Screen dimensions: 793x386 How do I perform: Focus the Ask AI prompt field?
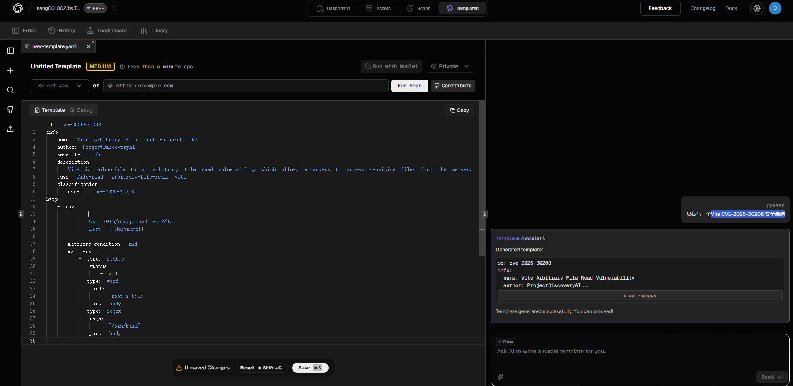click(x=640, y=351)
